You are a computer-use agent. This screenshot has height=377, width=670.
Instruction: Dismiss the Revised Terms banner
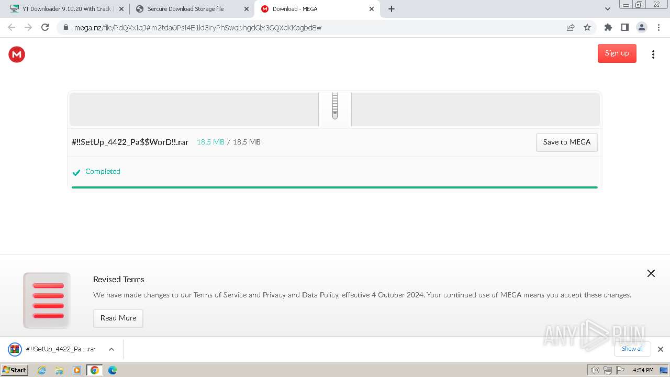[x=651, y=273]
